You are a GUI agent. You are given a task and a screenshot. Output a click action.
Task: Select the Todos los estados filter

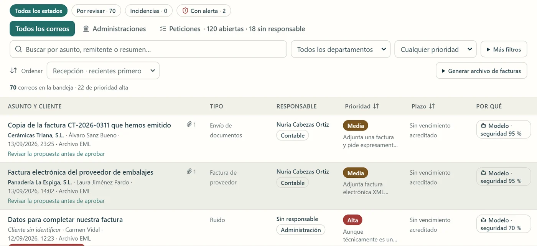(38, 11)
